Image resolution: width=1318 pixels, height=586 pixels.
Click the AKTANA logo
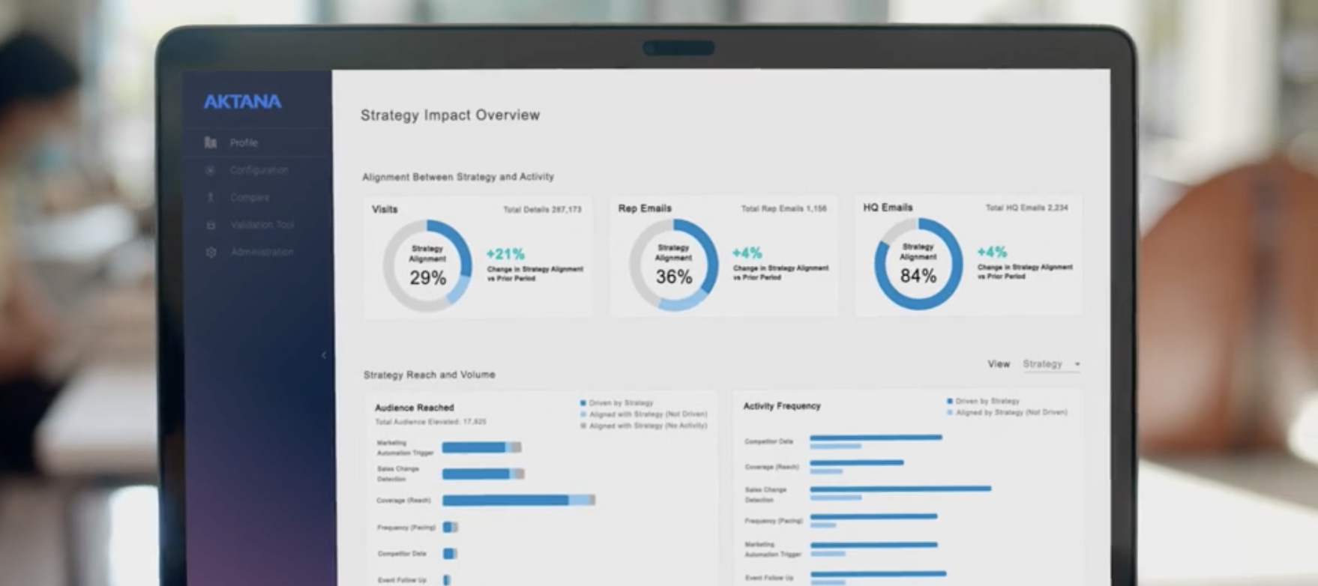(x=242, y=102)
